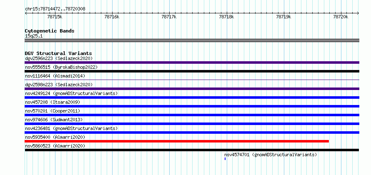Open the nsv1116464 (Alsmadi2014) variant label
371x175 pixels.
coord(55,76)
